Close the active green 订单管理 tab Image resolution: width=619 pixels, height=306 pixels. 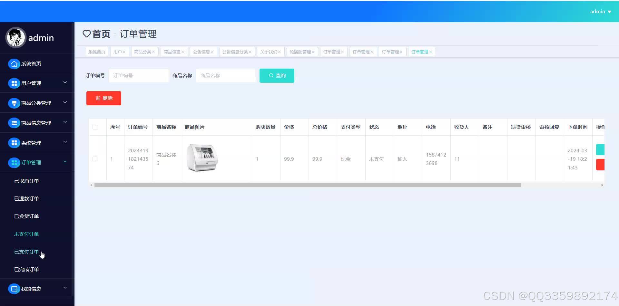click(430, 52)
